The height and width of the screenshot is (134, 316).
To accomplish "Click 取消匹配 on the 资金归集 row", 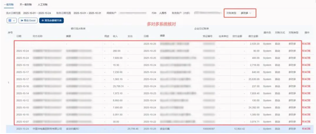I will point(306,129).
